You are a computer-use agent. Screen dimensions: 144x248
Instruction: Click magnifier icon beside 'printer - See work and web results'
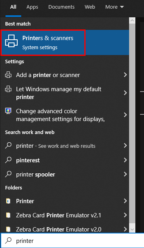tap(8, 145)
